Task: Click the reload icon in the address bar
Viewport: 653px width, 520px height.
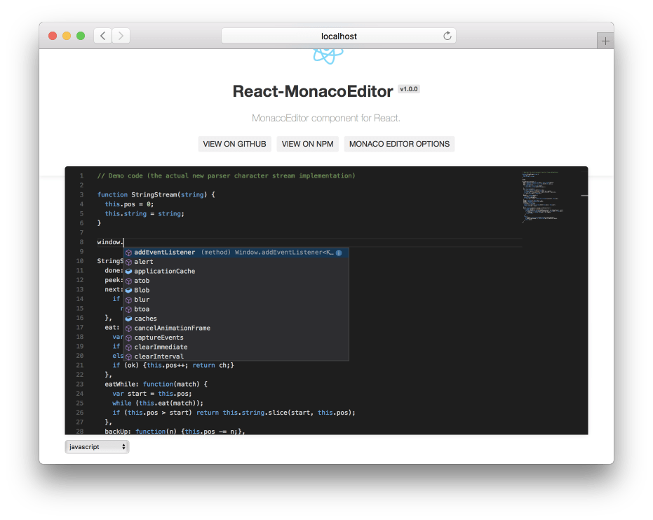Action: point(447,35)
